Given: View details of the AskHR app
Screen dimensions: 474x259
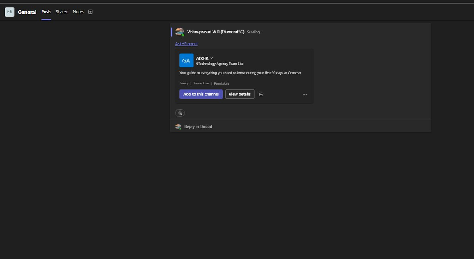Looking at the screenshot, I should pyautogui.click(x=239, y=94).
